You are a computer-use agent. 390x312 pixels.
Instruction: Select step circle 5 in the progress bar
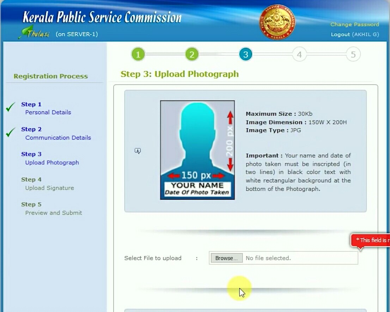[x=353, y=54]
